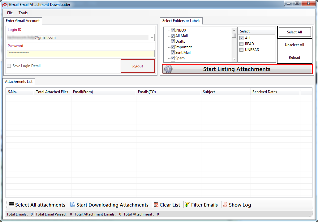Uncheck the Spam folder checkbox
The image size is (318, 222).
(173, 58)
